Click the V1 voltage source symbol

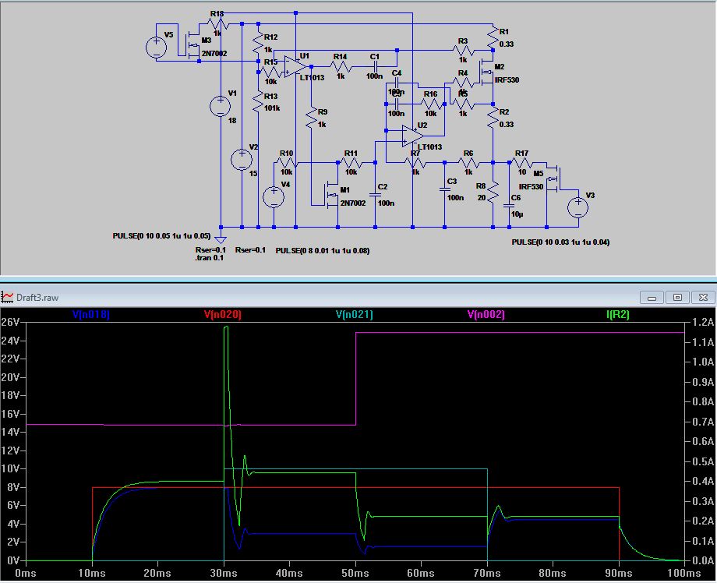pos(221,107)
